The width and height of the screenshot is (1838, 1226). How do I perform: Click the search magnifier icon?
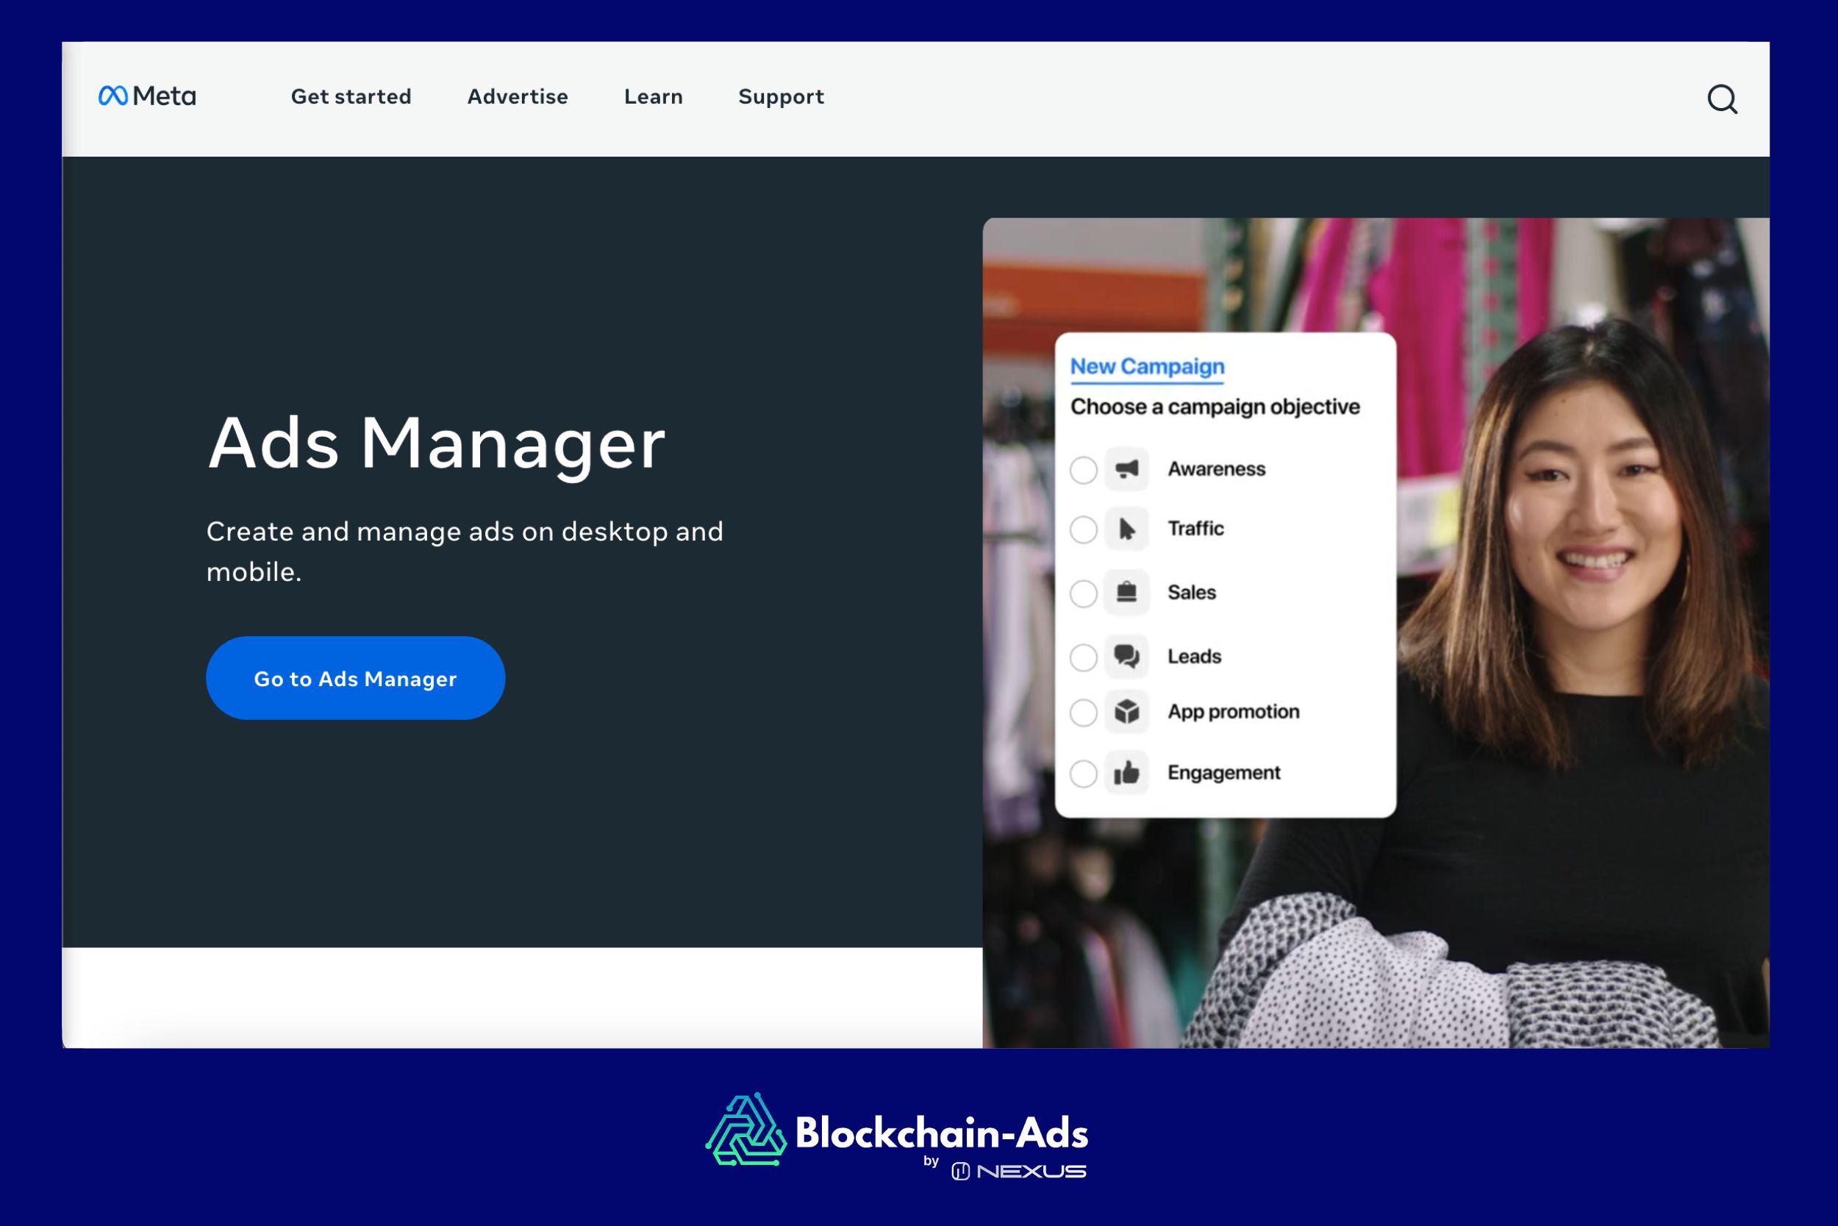1722,99
